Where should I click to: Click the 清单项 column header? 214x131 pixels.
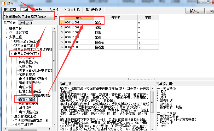(116, 17)
